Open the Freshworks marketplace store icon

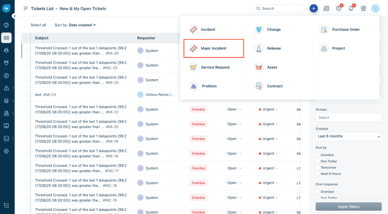pyautogui.click(x=363, y=8)
